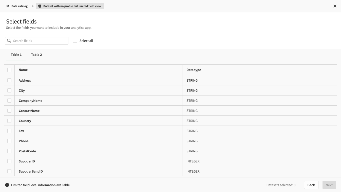Image resolution: width=341 pixels, height=192 pixels.
Task: Click the Back button
Action: [311, 185]
